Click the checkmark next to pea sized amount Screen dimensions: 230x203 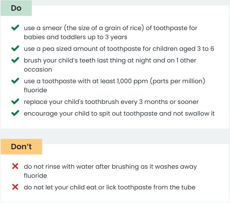(x=15, y=48)
